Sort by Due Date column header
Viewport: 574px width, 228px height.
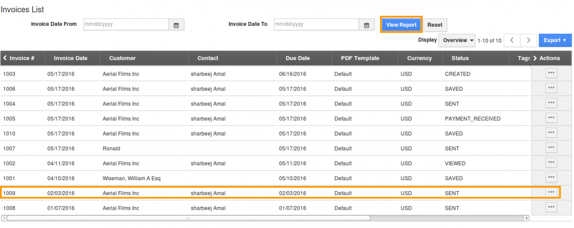click(298, 58)
